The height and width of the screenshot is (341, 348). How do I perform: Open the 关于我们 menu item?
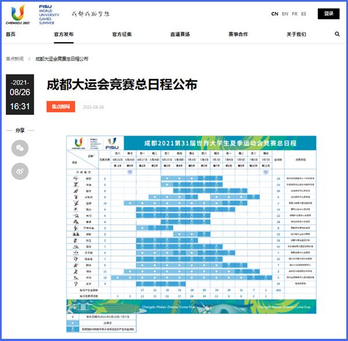point(296,35)
